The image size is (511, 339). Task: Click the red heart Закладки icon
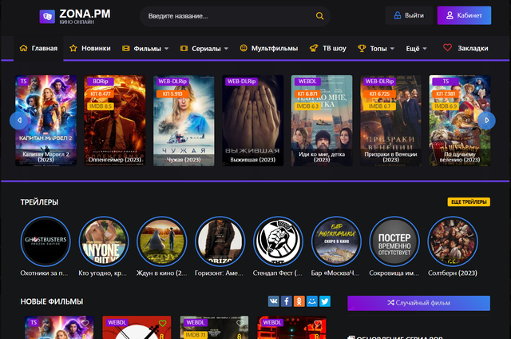(x=447, y=48)
